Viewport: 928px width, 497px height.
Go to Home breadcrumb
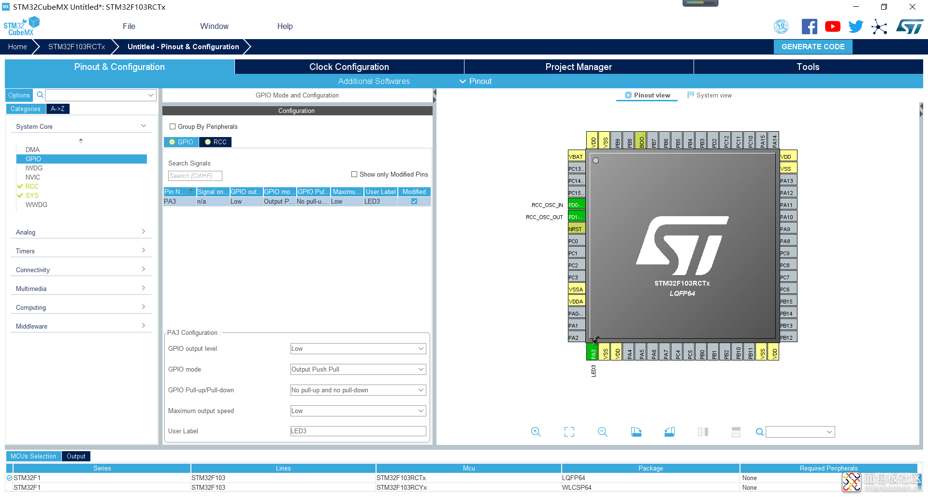[17, 47]
